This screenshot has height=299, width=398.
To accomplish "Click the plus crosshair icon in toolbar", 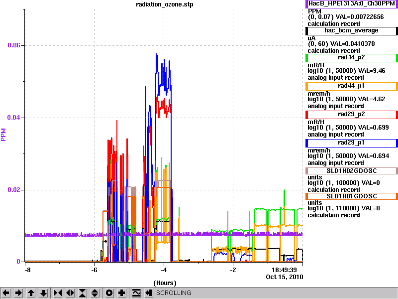I will coord(122,293).
